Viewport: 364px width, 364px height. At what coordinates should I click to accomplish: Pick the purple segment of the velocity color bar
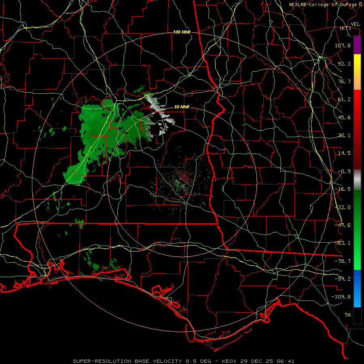pos(357,45)
